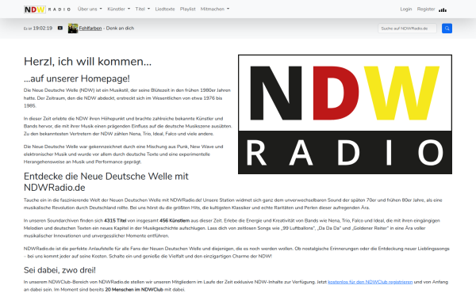Image resolution: width=476 pixels, height=297 pixels.
Task: Click the current song title Denk an dich
Action: point(120,29)
